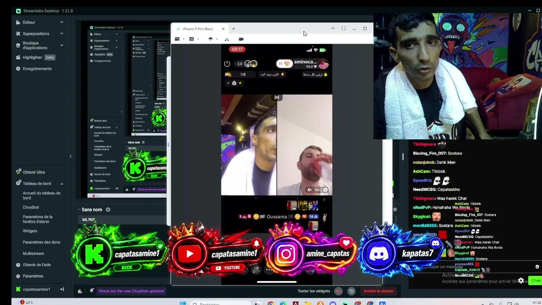Viewport: 542px width, 305px height.
Task: Open the weather widget showing 23°C
Action: pos(26,302)
